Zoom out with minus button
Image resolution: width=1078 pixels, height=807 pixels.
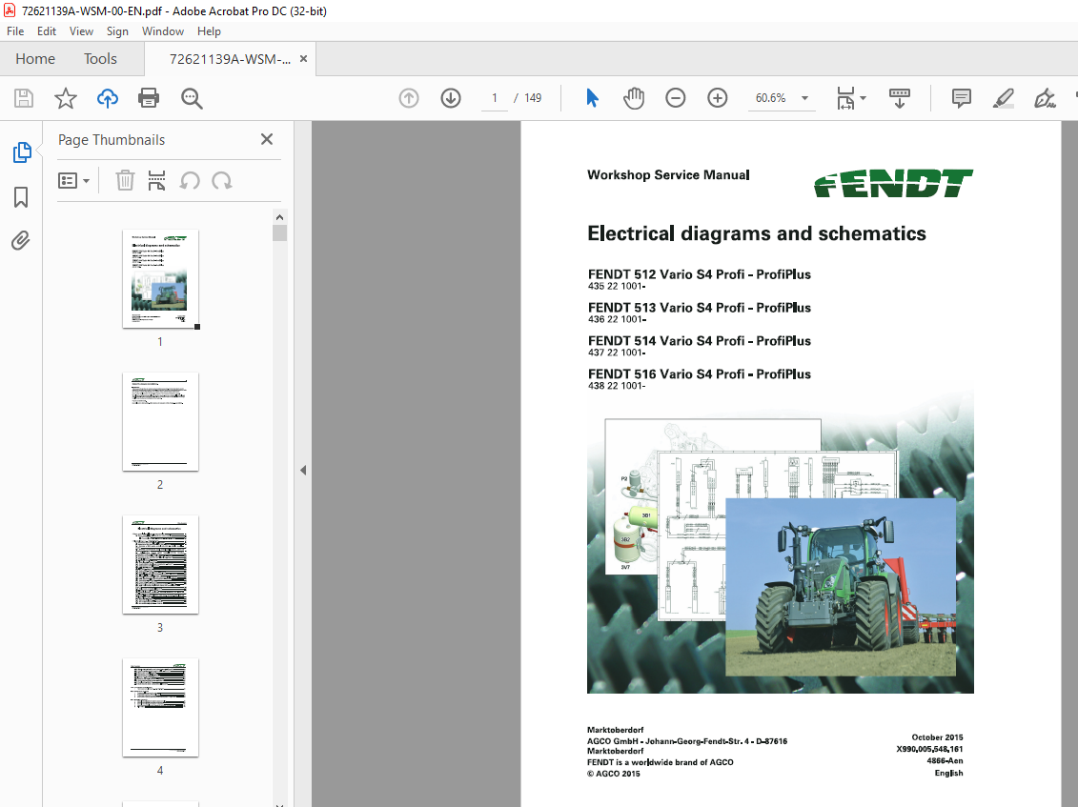click(675, 98)
